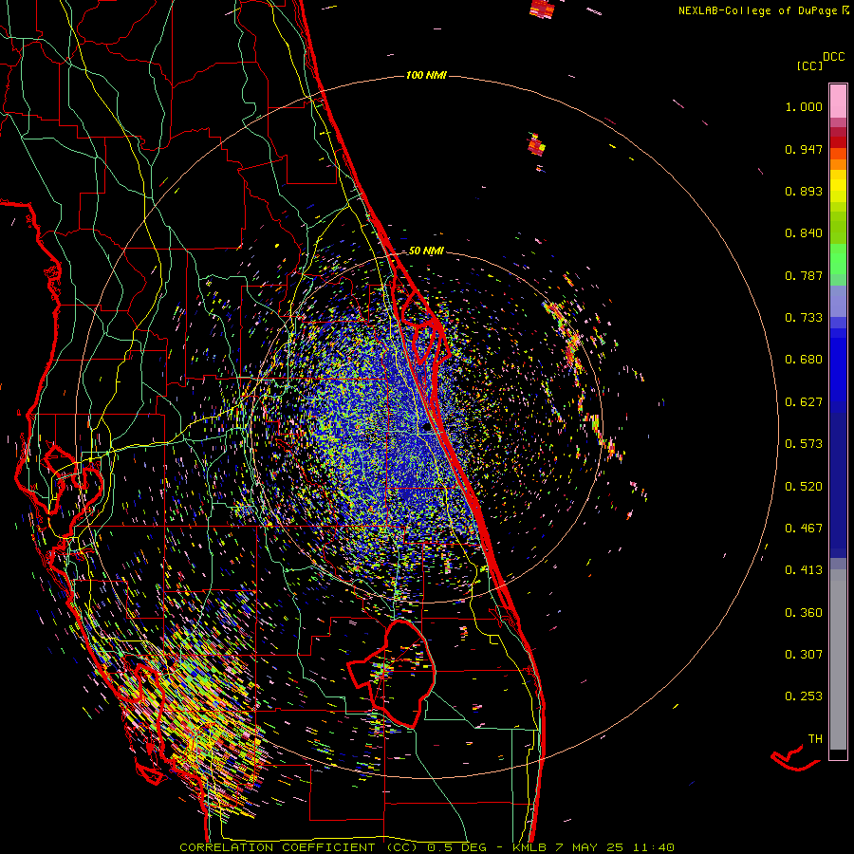Viewport: 854px width, 854px height.
Task: Click the 0.360 scale value
Action: click(x=804, y=613)
